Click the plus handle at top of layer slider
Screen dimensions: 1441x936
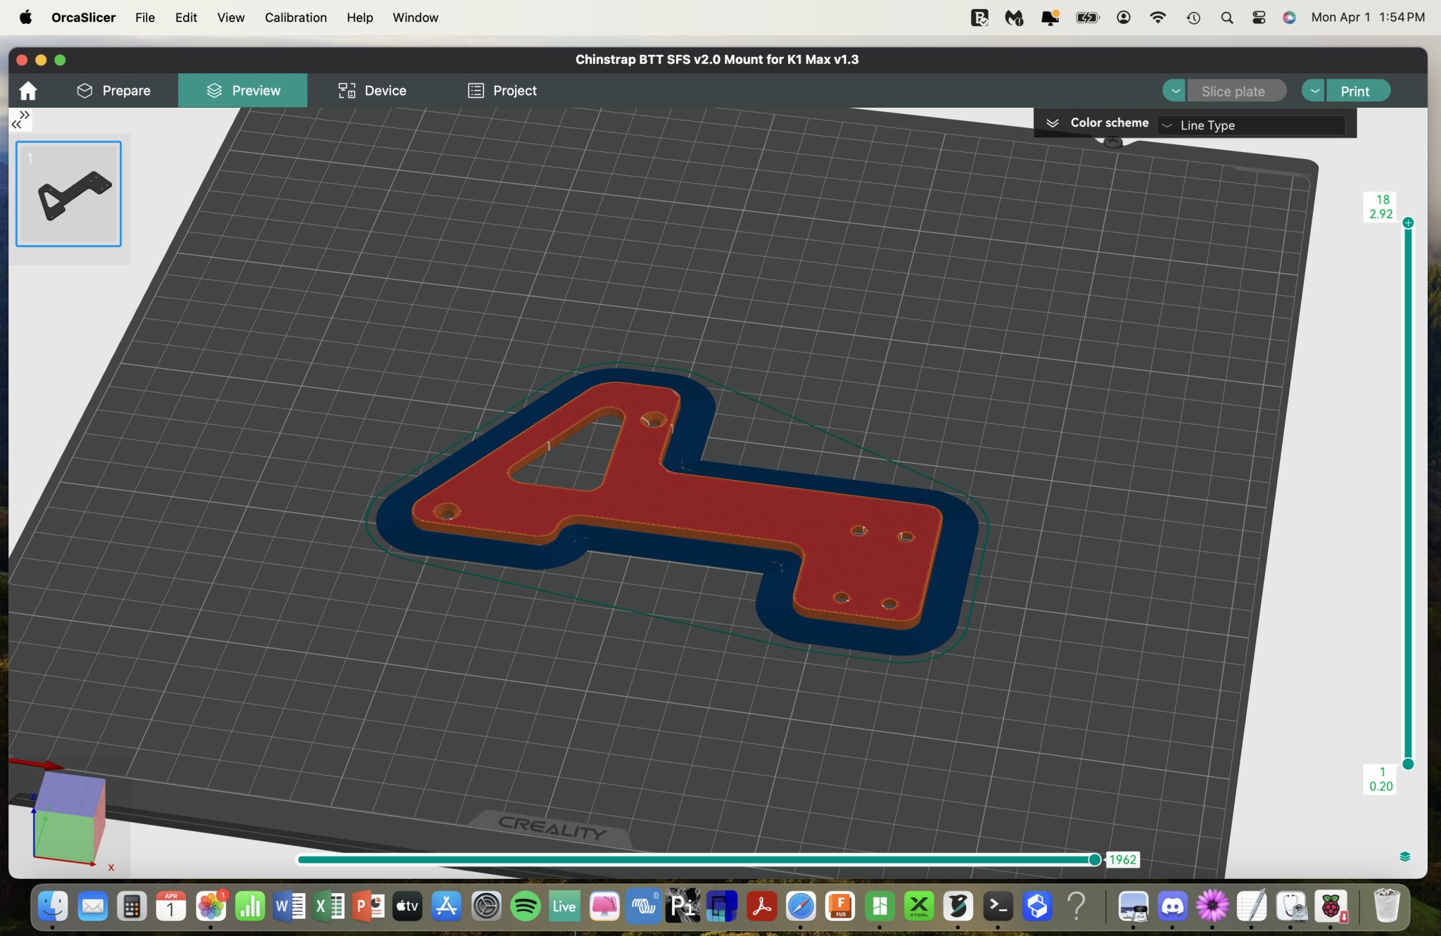1408,223
